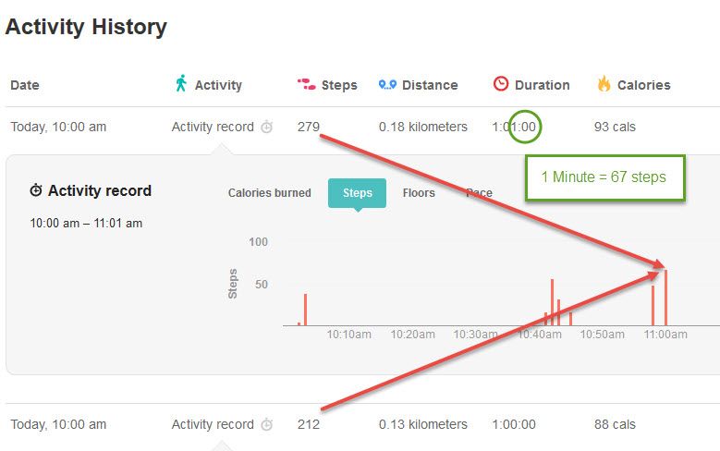Screen dimensions: 720x451
Task: Click the Calories column header text
Action: (644, 85)
